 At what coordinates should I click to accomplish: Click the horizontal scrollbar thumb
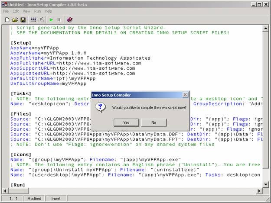tap(18, 191)
